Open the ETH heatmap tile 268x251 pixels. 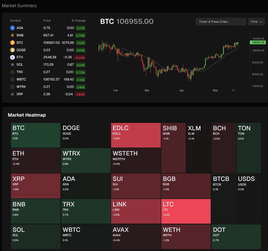click(36, 160)
